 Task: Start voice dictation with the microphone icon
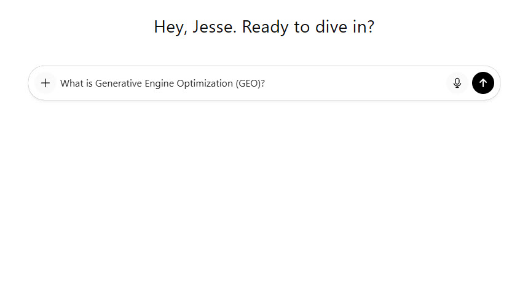pos(457,83)
